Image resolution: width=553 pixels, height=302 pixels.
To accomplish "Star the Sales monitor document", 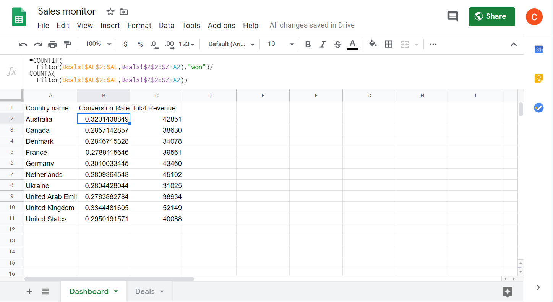I will point(110,12).
